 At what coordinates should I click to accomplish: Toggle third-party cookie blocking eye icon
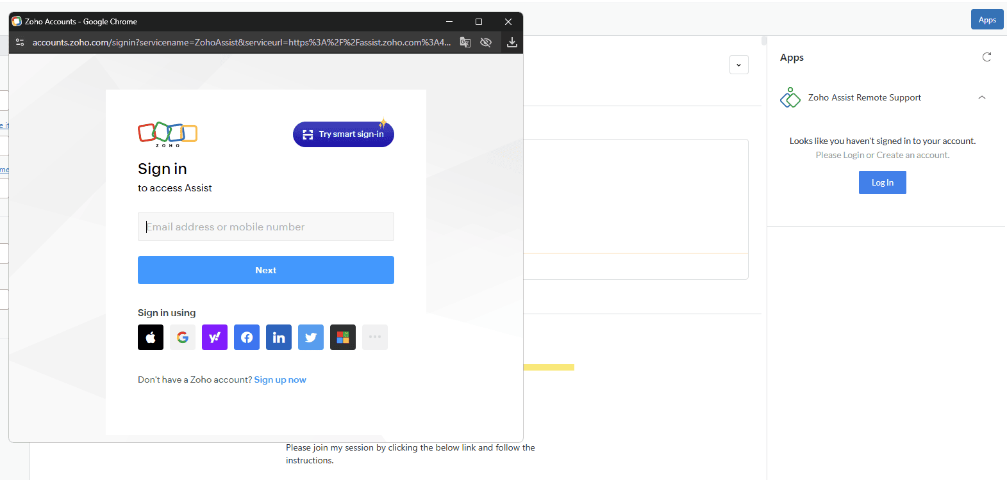(x=486, y=42)
